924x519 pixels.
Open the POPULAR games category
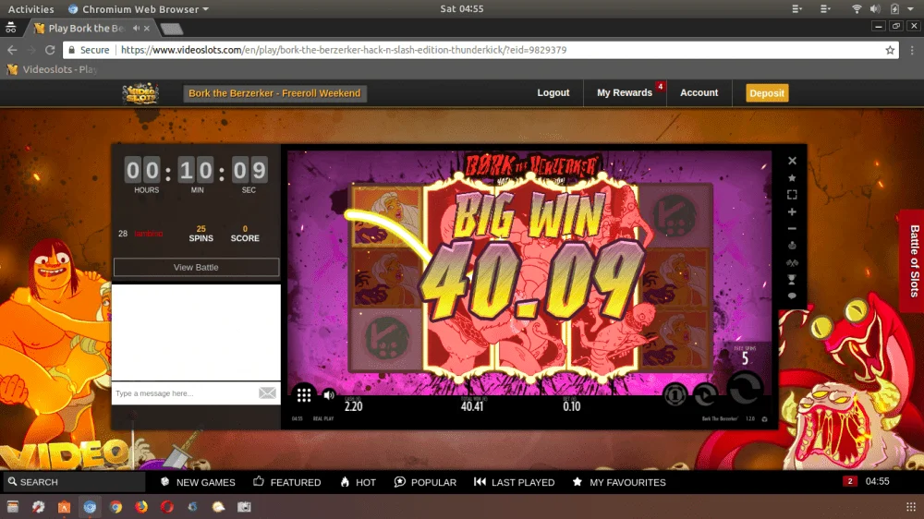(425, 482)
